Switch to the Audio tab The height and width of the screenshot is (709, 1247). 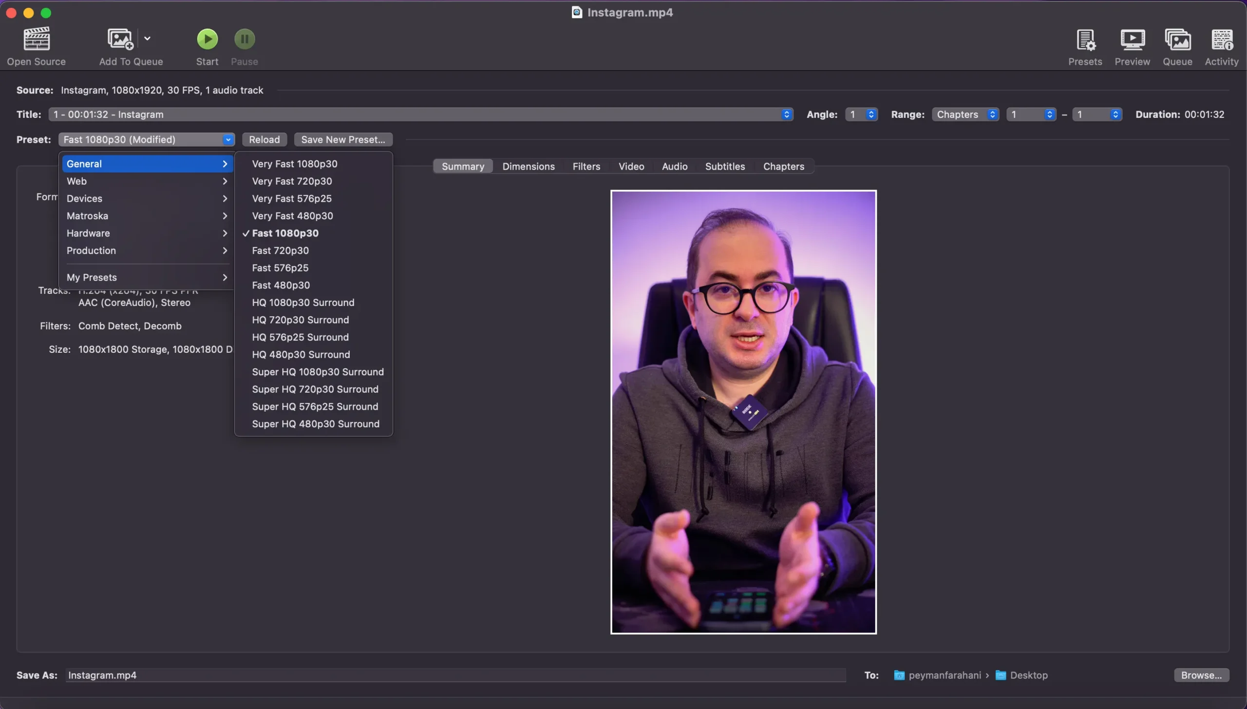[675, 167]
